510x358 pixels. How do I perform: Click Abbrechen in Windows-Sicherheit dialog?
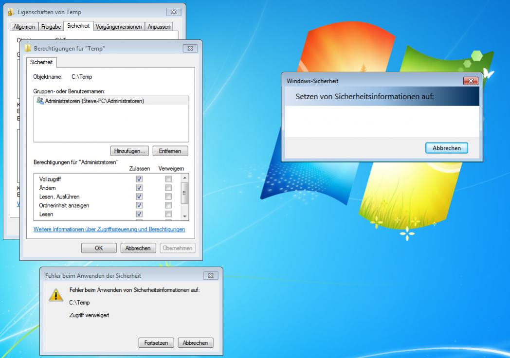[x=447, y=148]
